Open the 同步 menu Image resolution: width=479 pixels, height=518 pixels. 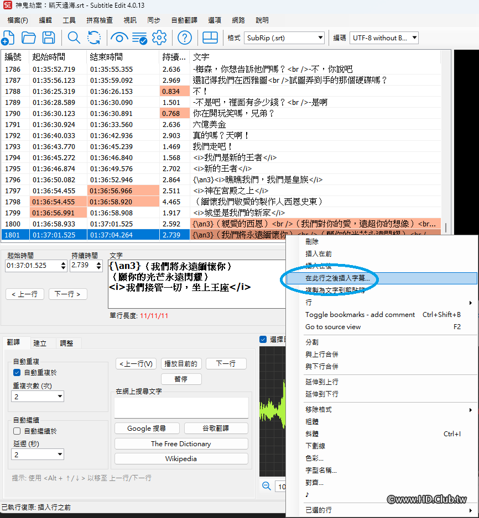pos(154,20)
